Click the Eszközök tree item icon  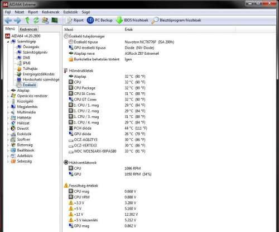tap(13, 134)
